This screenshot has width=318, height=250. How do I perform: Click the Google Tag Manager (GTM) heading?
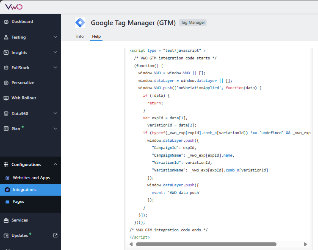133,23
